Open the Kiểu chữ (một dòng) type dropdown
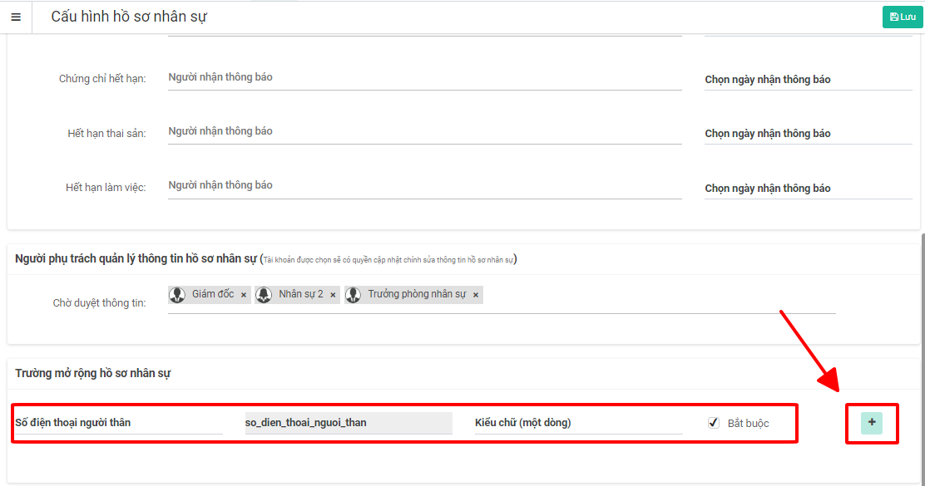Image resolution: width=925 pixels, height=486 pixels. tap(578, 423)
